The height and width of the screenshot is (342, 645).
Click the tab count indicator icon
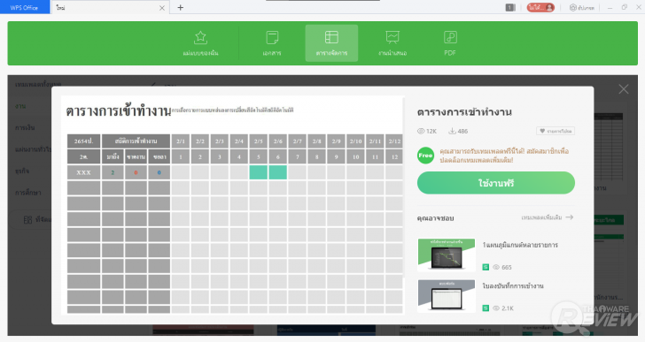pos(510,7)
